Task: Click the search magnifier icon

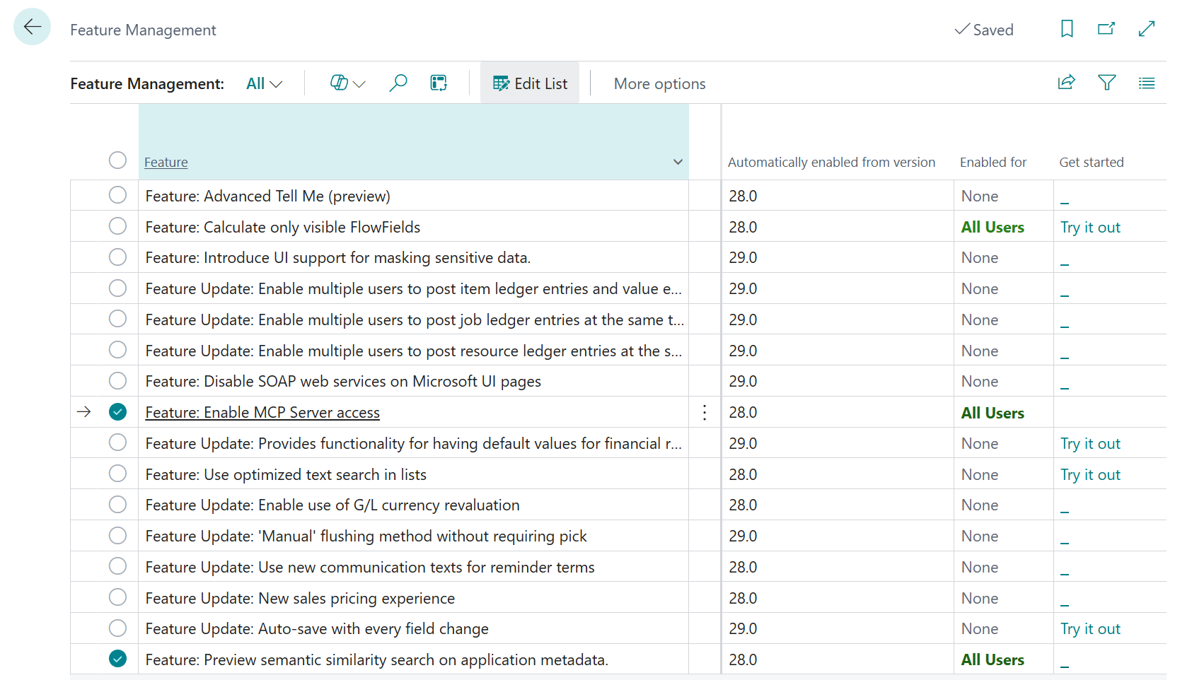Action: (398, 83)
